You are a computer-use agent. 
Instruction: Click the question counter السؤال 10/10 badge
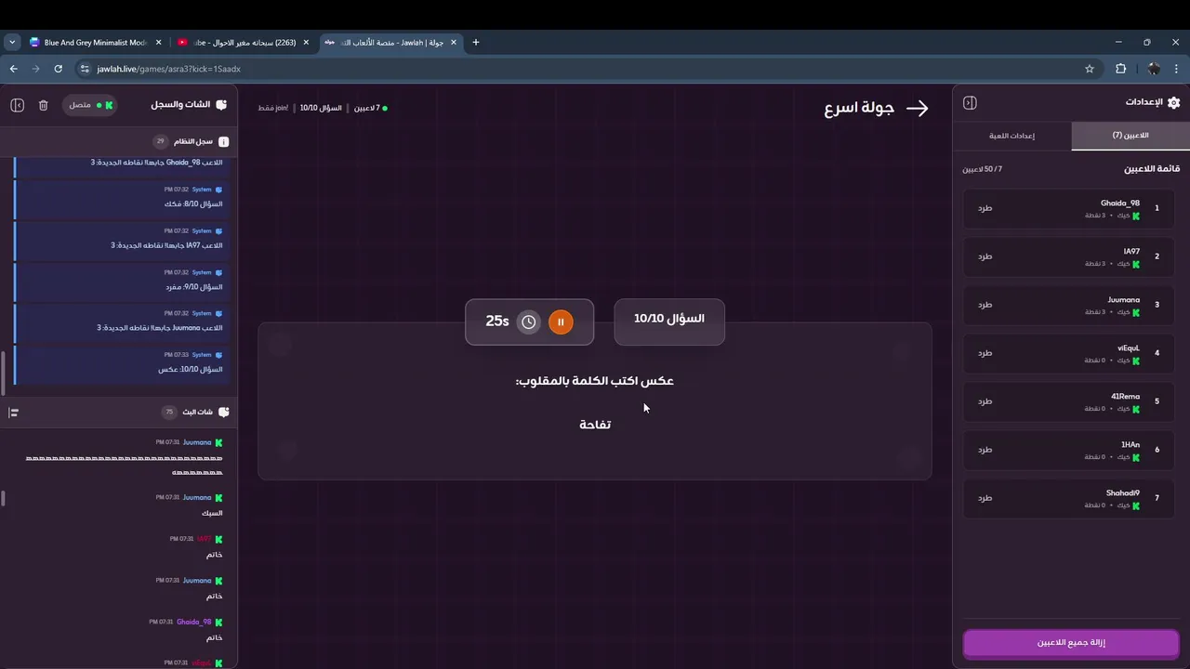(x=669, y=321)
